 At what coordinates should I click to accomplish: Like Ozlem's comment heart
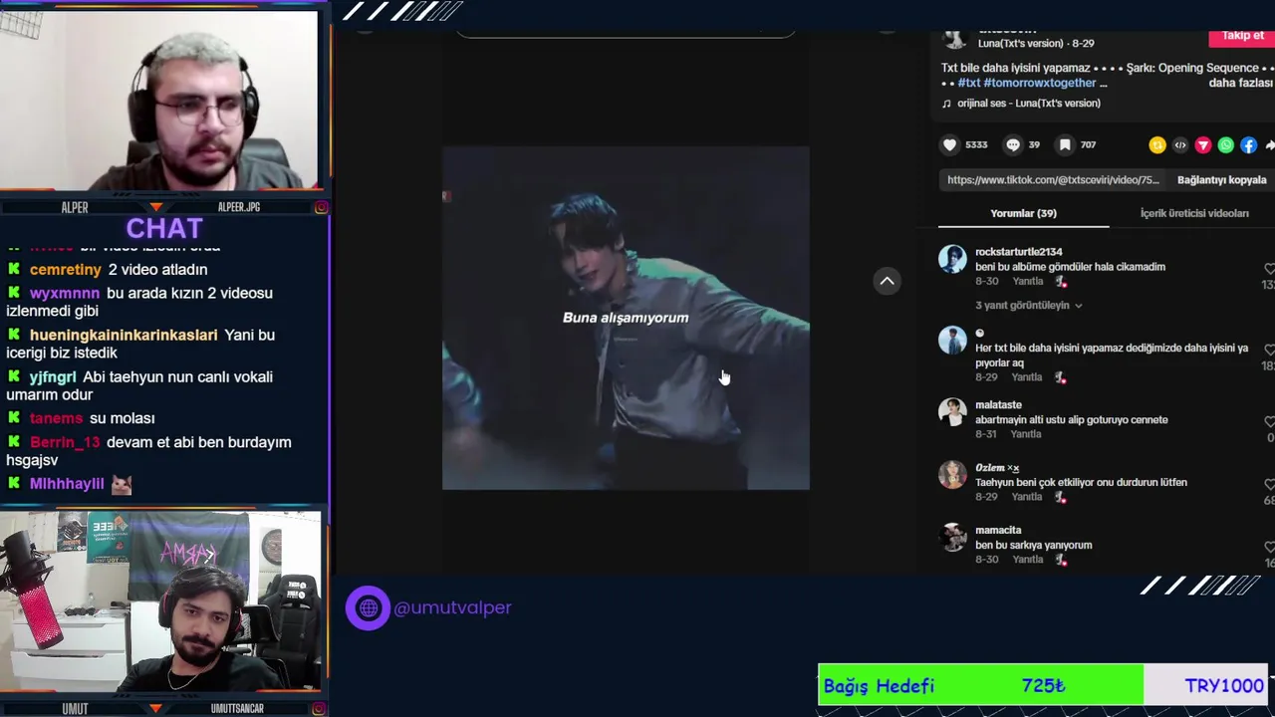click(x=1269, y=485)
